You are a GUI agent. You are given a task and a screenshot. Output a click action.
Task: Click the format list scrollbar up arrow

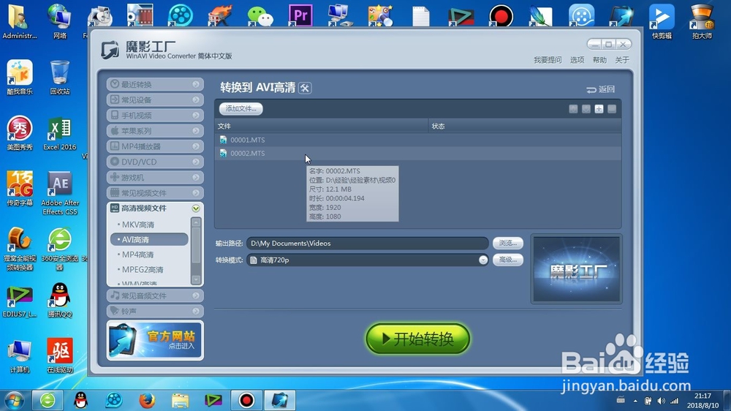point(196,222)
